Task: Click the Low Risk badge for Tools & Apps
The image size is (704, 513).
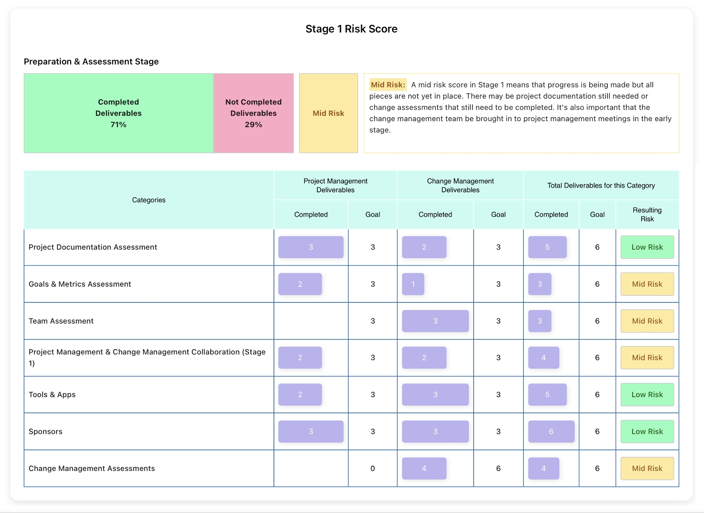Action: click(x=647, y=394)
